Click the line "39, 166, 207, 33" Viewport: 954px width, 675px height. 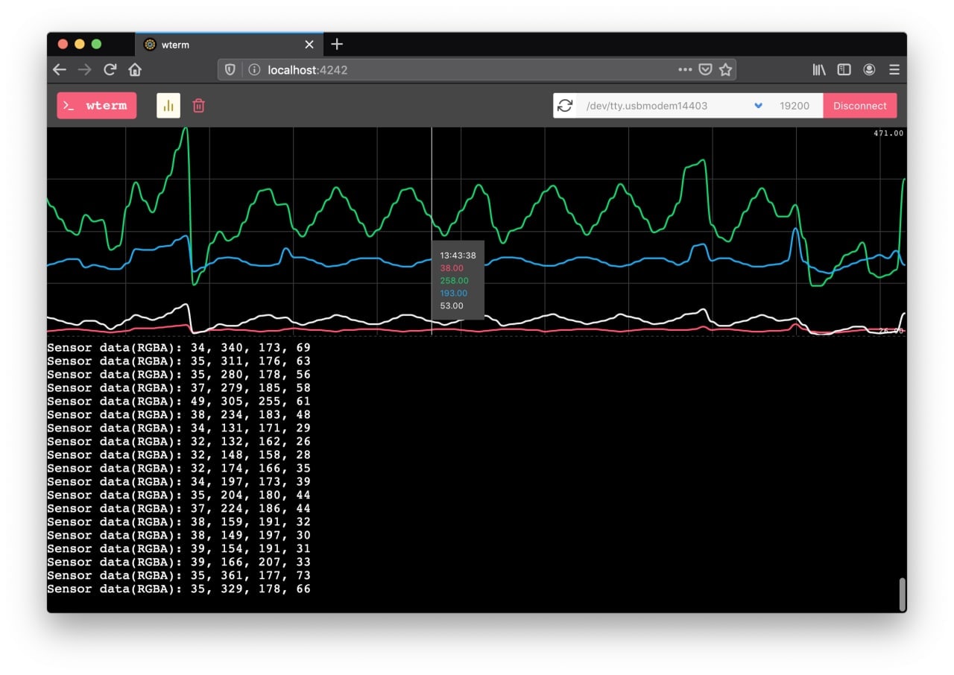179,562
